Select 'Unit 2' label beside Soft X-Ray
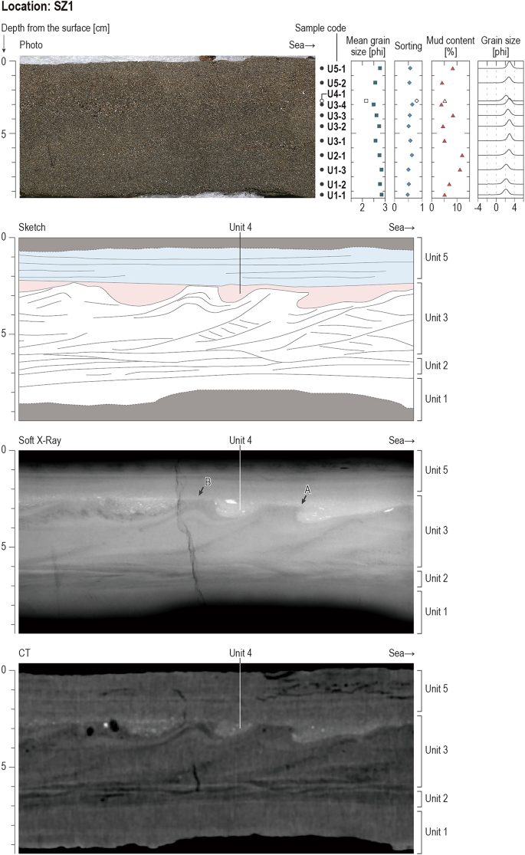 pos(437,578)
